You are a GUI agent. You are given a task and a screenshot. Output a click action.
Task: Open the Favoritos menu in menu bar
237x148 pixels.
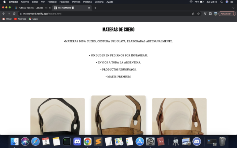[64, 2]
